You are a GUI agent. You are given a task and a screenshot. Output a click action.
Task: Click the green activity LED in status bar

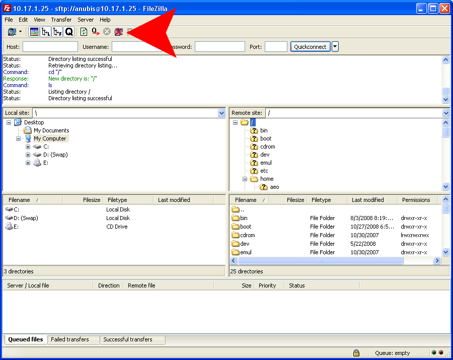[434, 352]
